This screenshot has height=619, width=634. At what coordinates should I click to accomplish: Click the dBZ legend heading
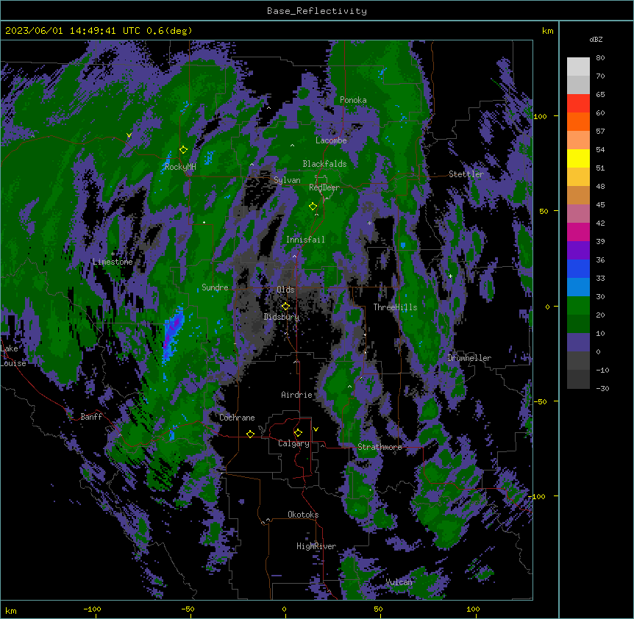pos(596,40)
